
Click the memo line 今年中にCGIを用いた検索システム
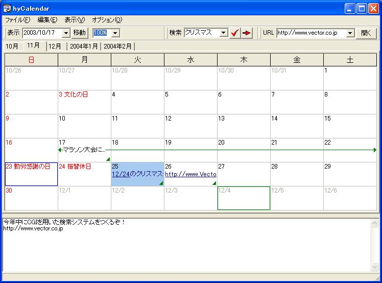[x=64, y=222]
